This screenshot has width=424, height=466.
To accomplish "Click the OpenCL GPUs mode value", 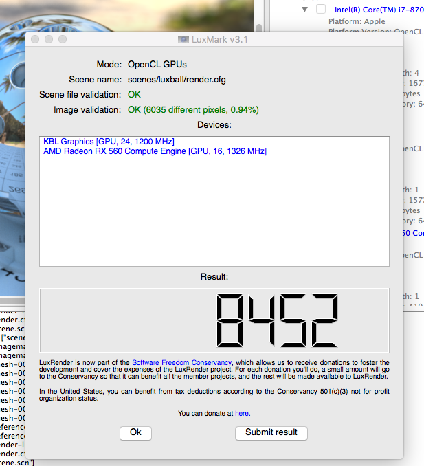I will coord(157,65).
